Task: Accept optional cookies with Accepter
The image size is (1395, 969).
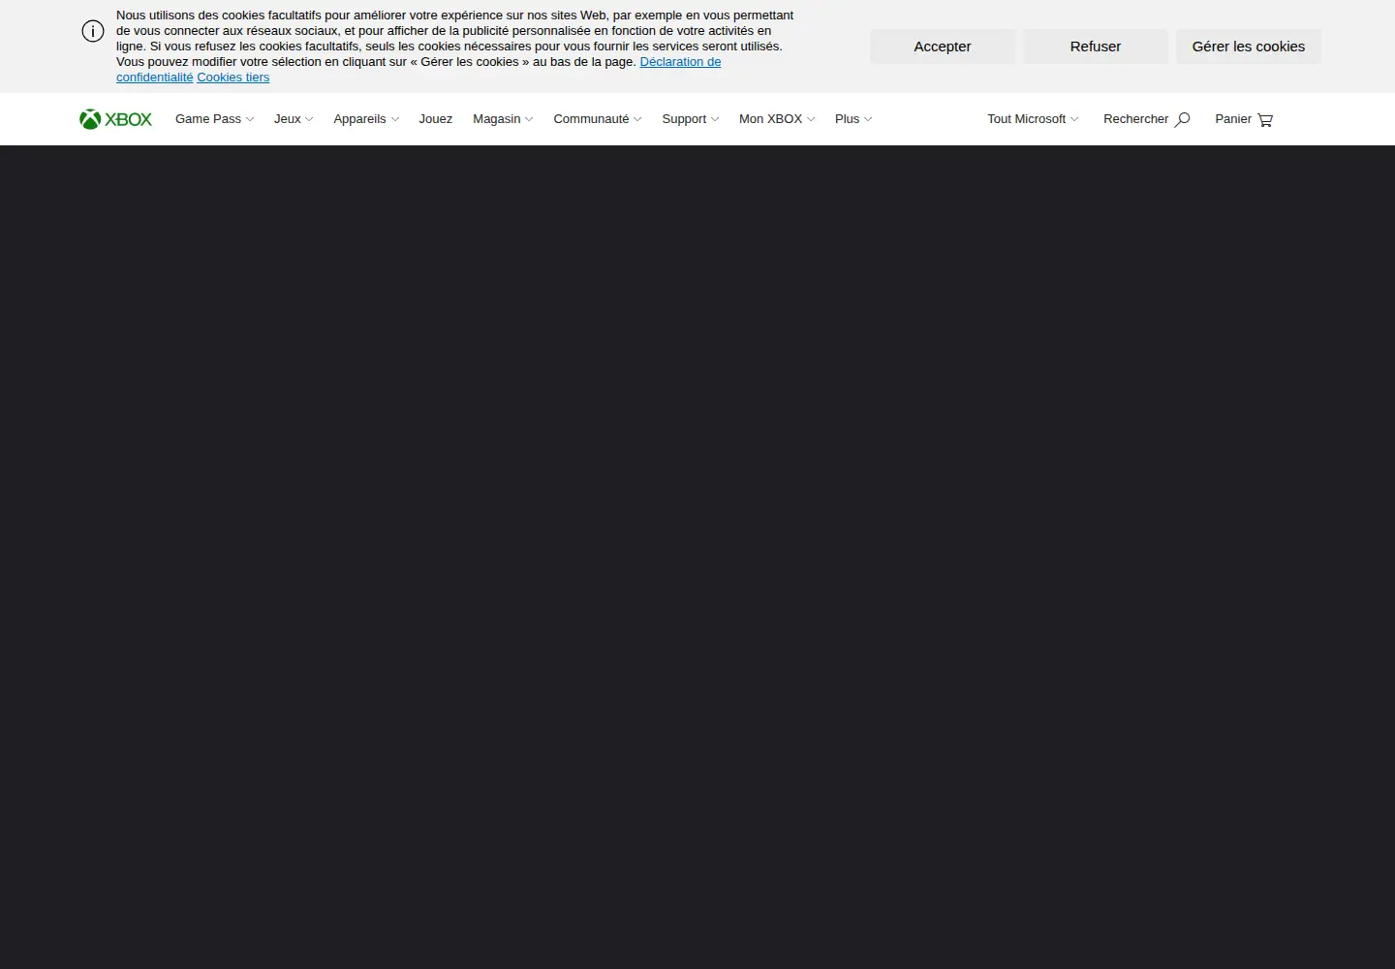Action: click(943, 47)
